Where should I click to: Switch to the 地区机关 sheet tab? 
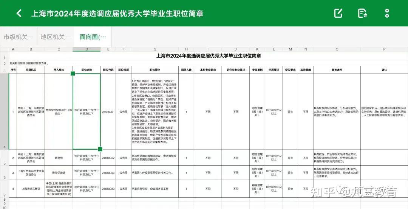(56, 37)
